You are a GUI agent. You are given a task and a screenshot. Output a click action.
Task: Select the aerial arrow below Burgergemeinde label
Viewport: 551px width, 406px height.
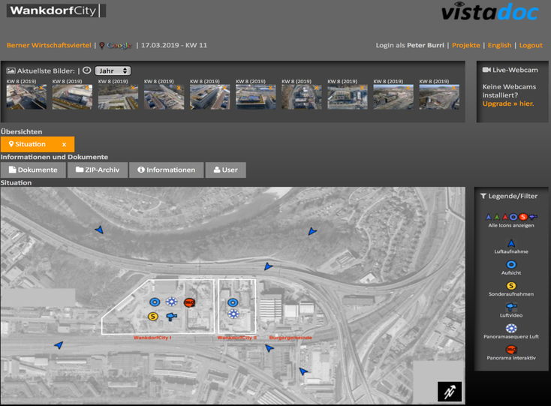click(x=269, y=348)
